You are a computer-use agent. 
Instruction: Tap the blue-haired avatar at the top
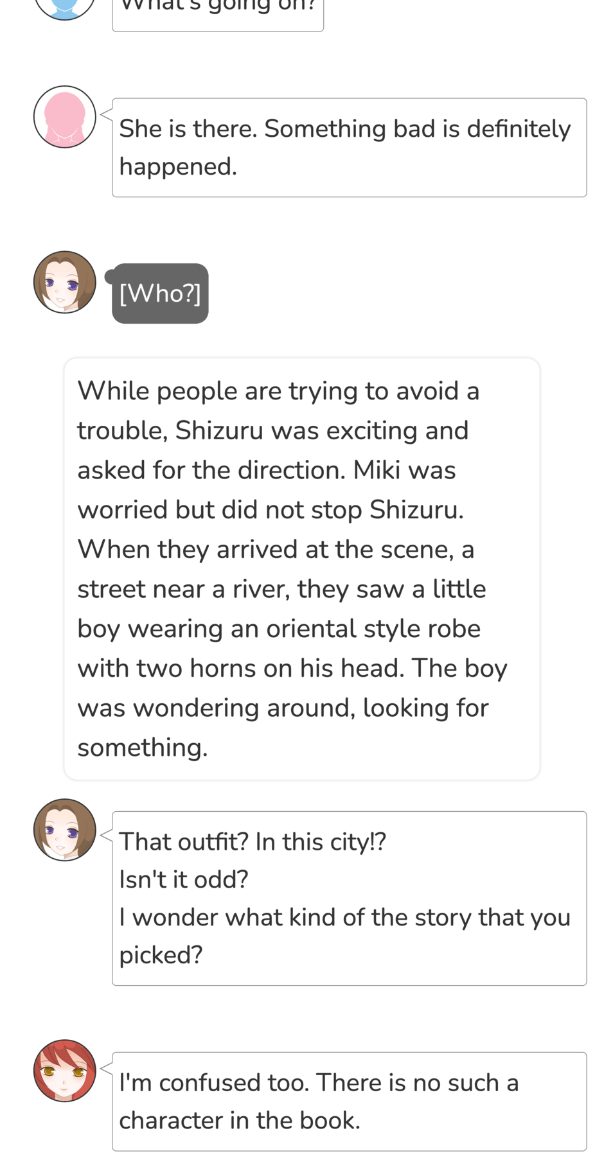pos(64,6)
